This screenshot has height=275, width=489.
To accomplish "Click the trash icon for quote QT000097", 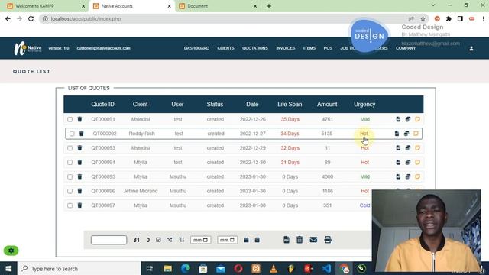I will (79, 205).
